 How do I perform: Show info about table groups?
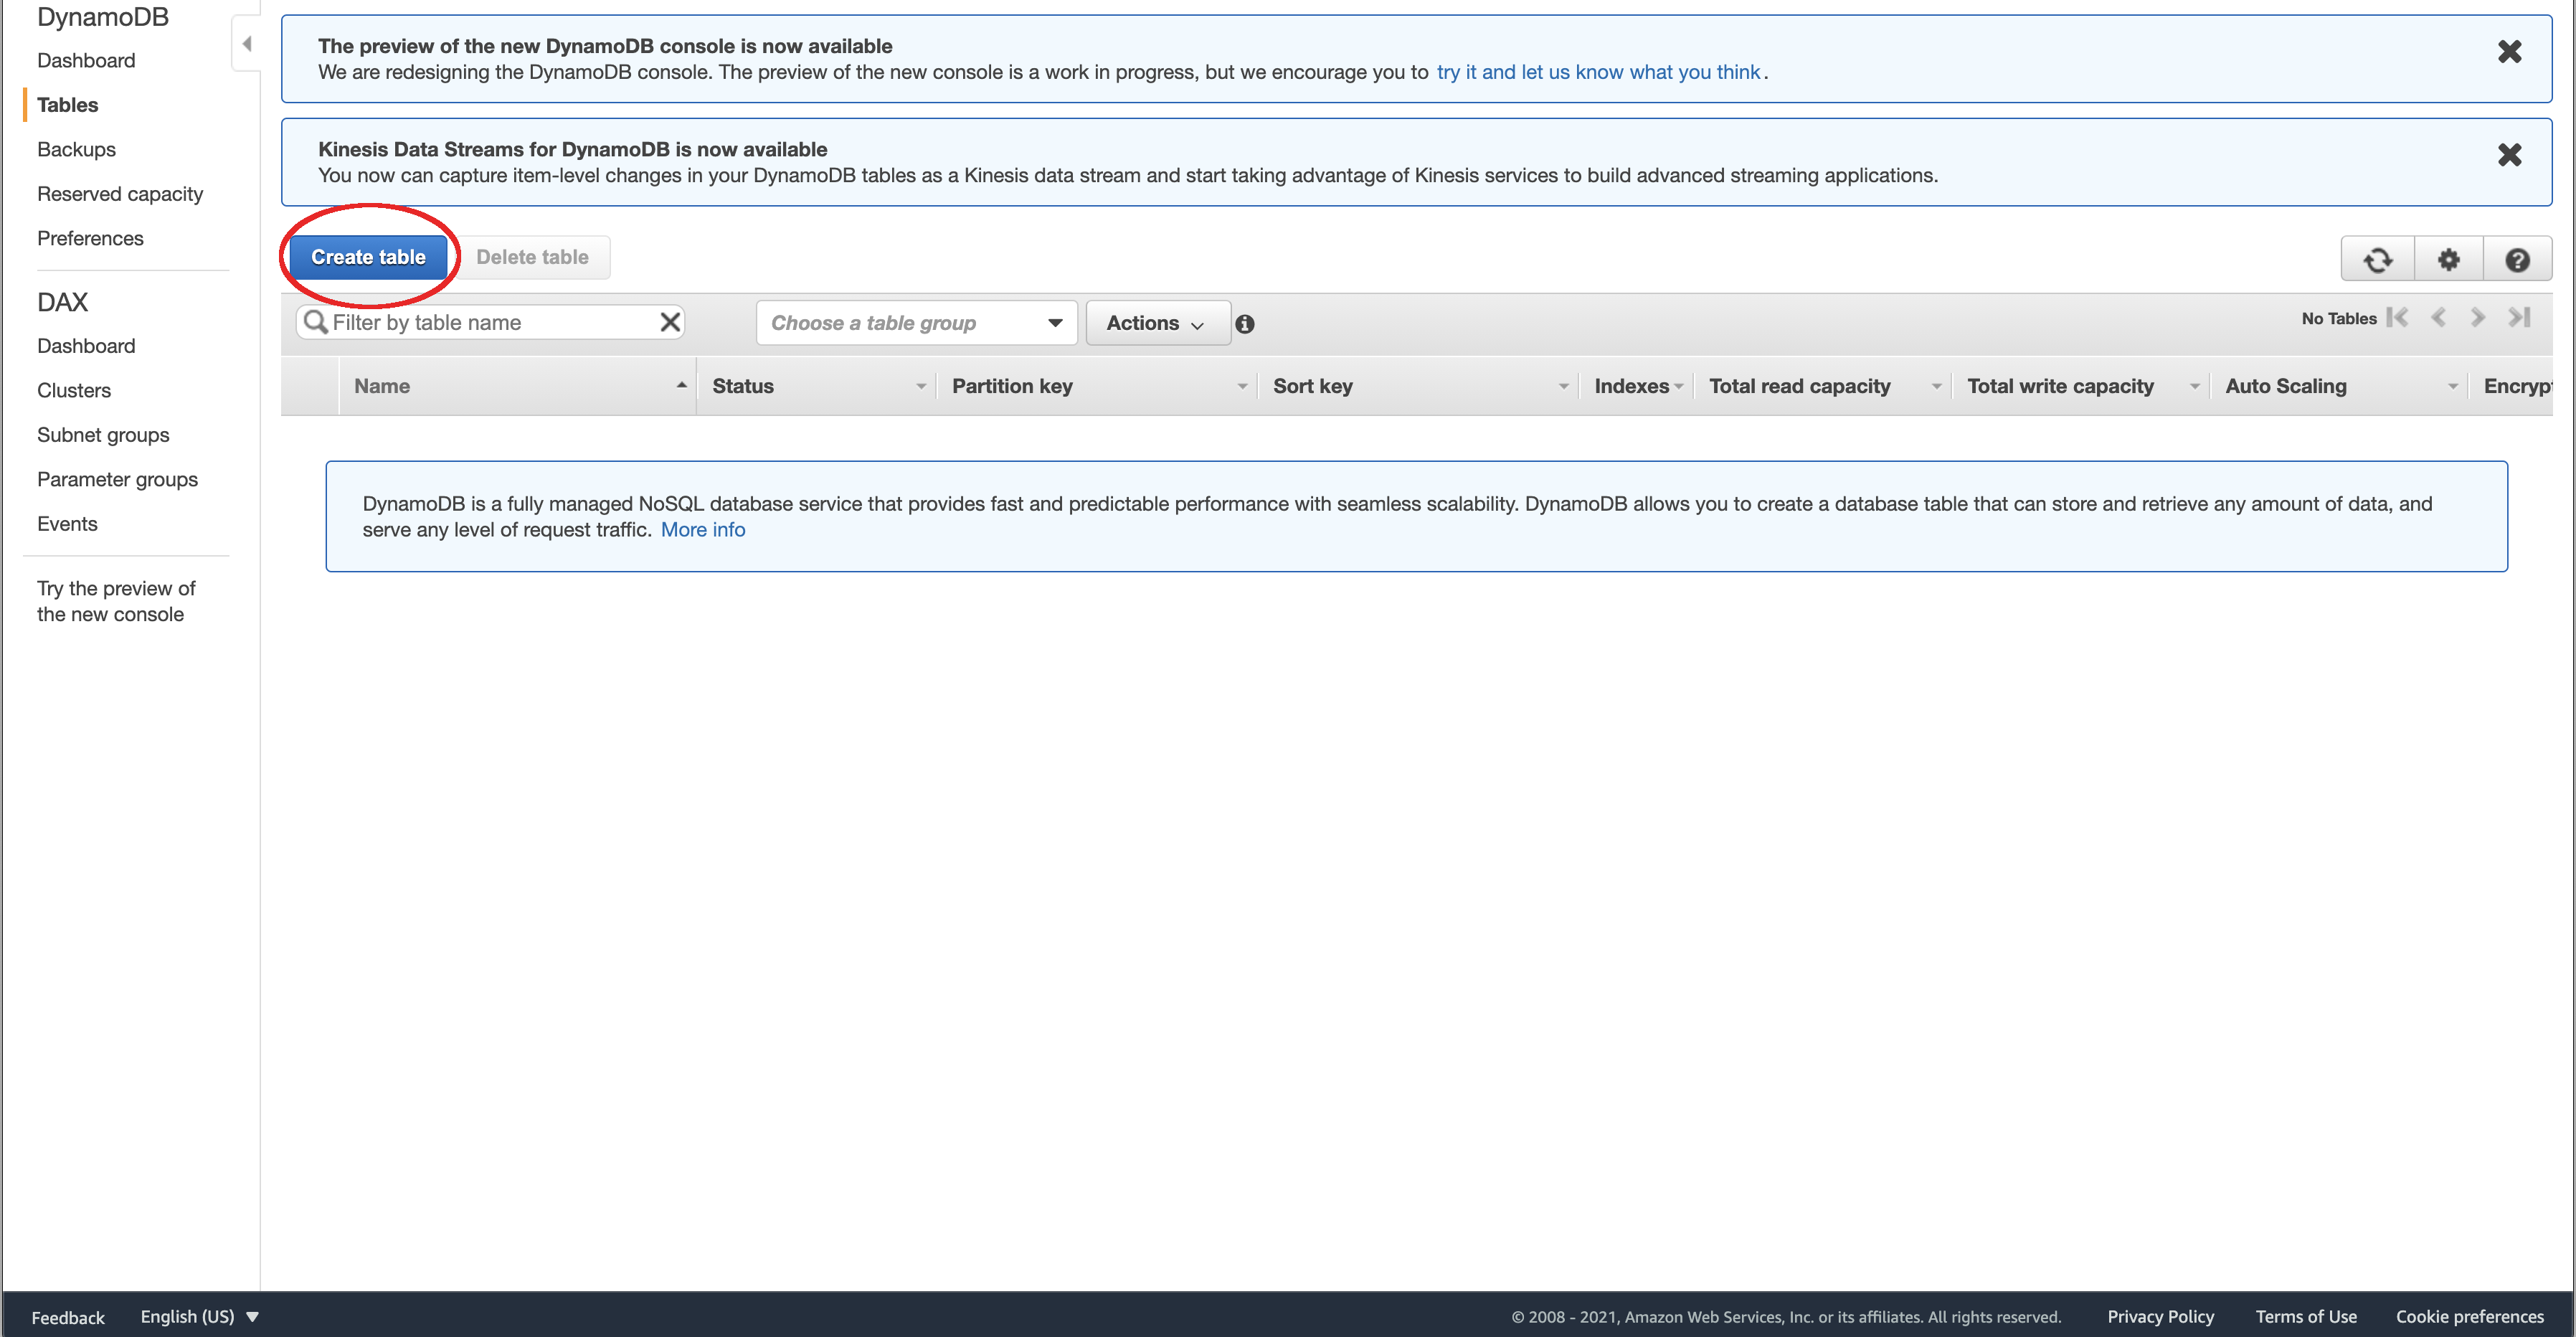[x=1244, y=324]
